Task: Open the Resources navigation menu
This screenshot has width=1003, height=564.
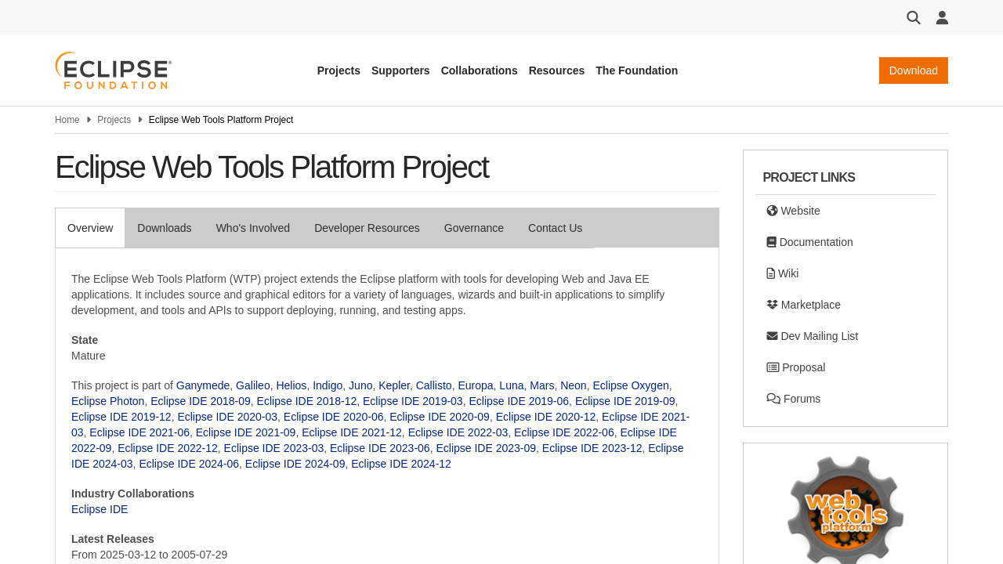Action: [556, 70]
